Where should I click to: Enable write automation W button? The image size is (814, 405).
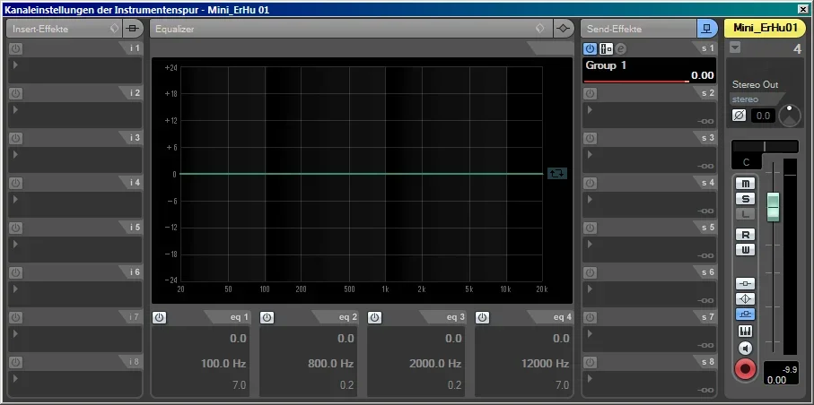[x=746, y=250]
